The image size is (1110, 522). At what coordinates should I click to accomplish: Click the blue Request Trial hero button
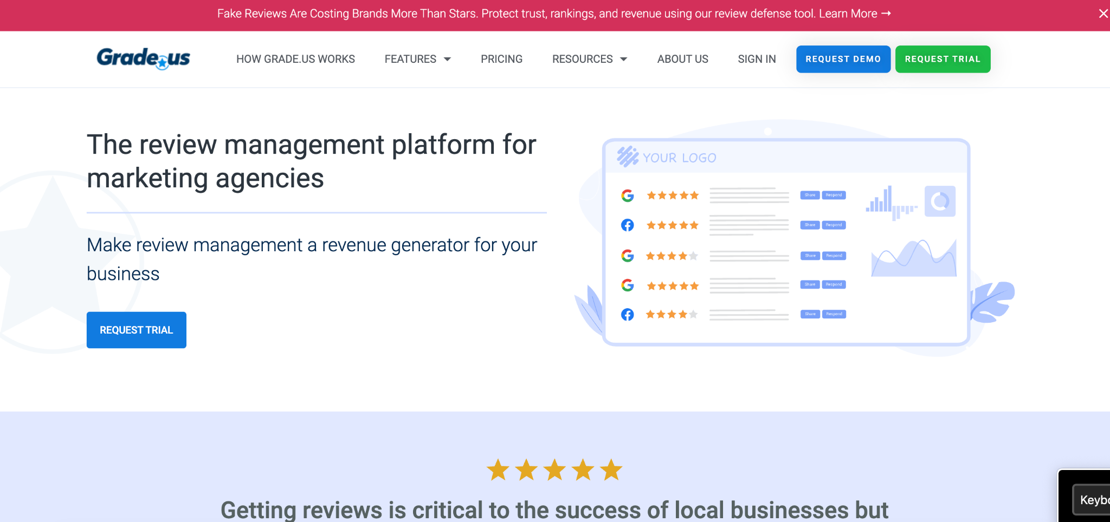[137, 330]
